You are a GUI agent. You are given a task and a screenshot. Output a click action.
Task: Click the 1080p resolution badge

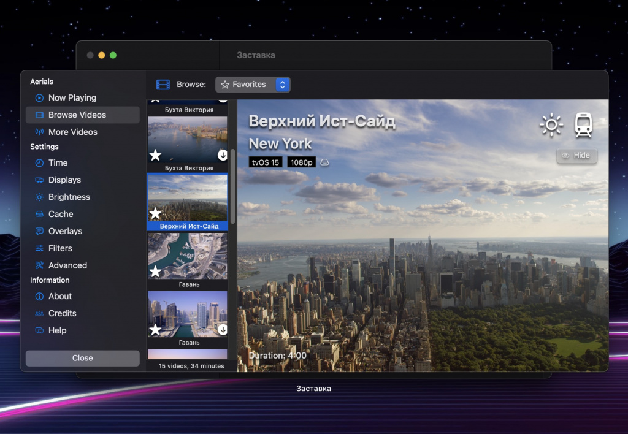tap(302, 162)
